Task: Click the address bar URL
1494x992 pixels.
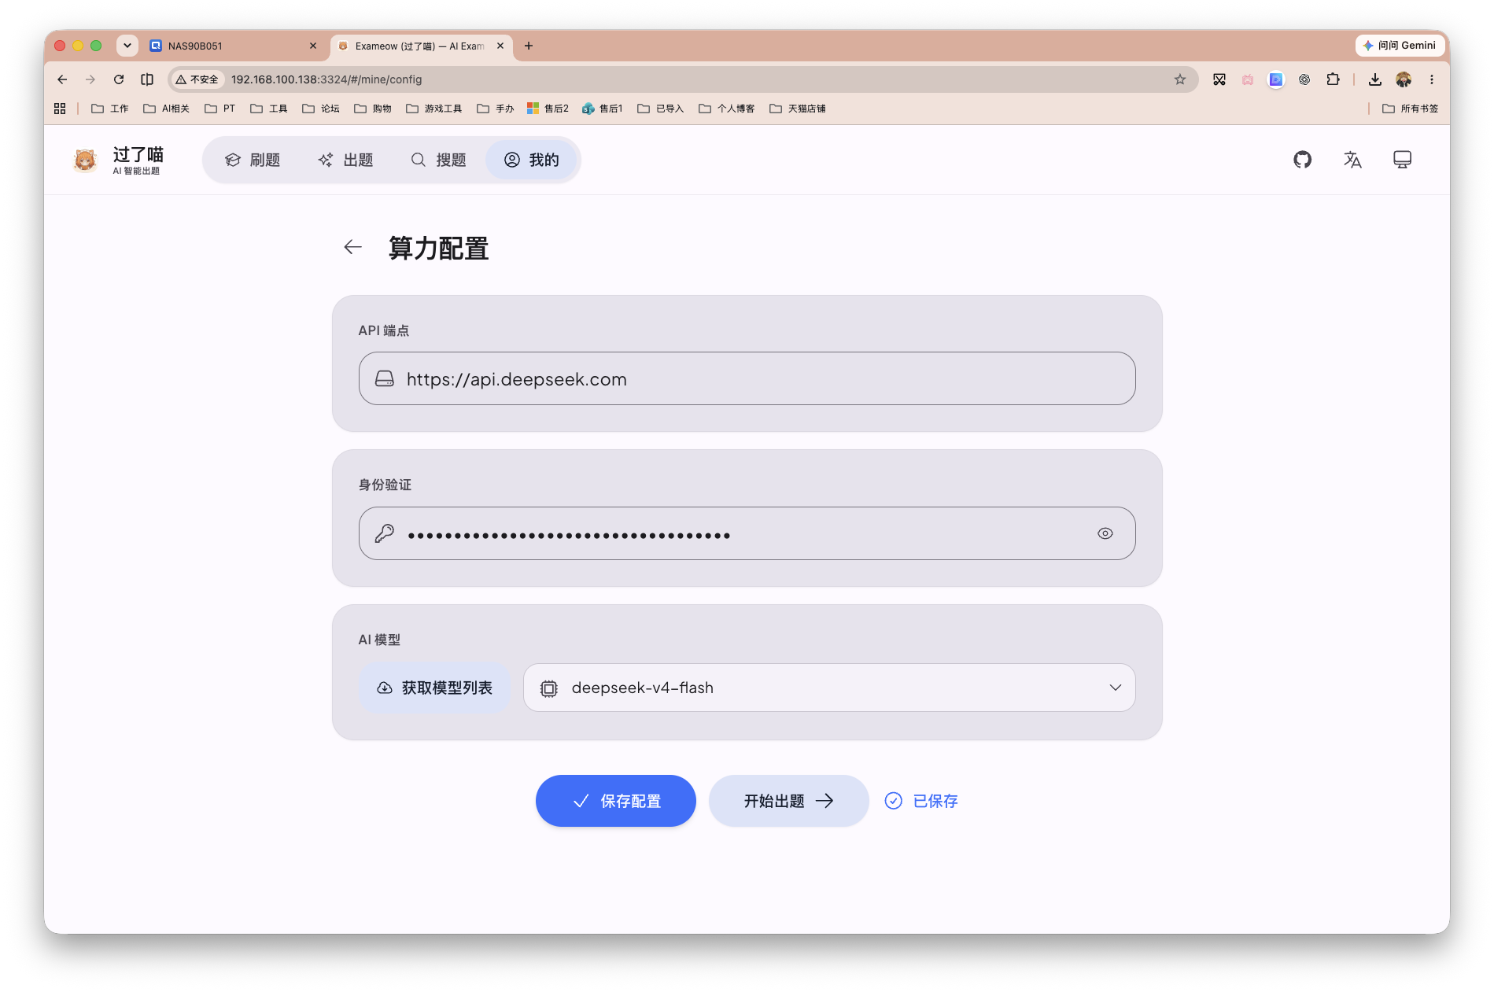Action: click(326, 79)
